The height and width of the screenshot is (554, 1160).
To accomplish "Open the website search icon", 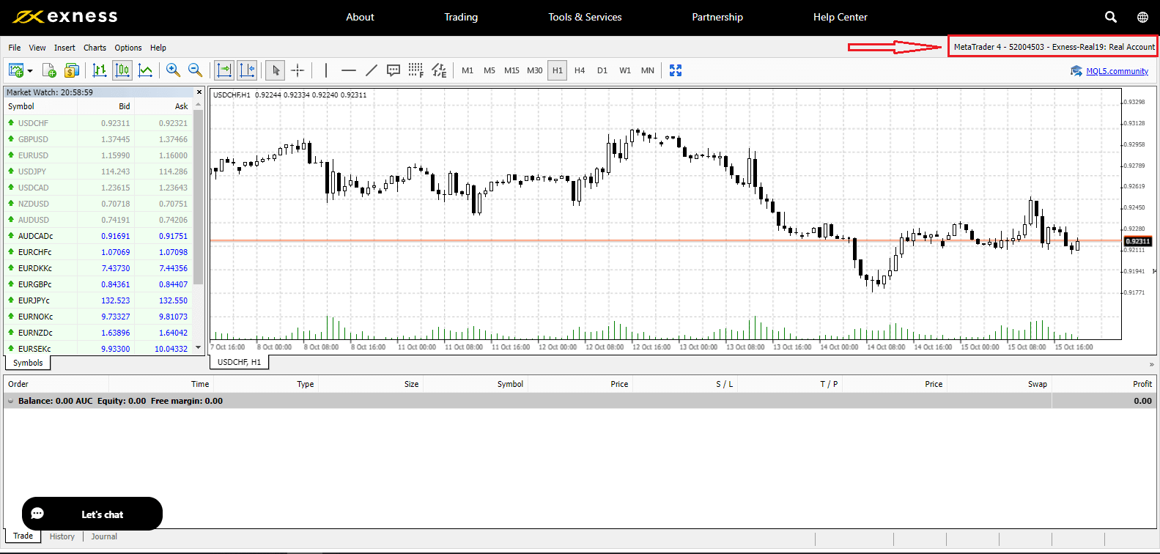I will point(1111,17).
